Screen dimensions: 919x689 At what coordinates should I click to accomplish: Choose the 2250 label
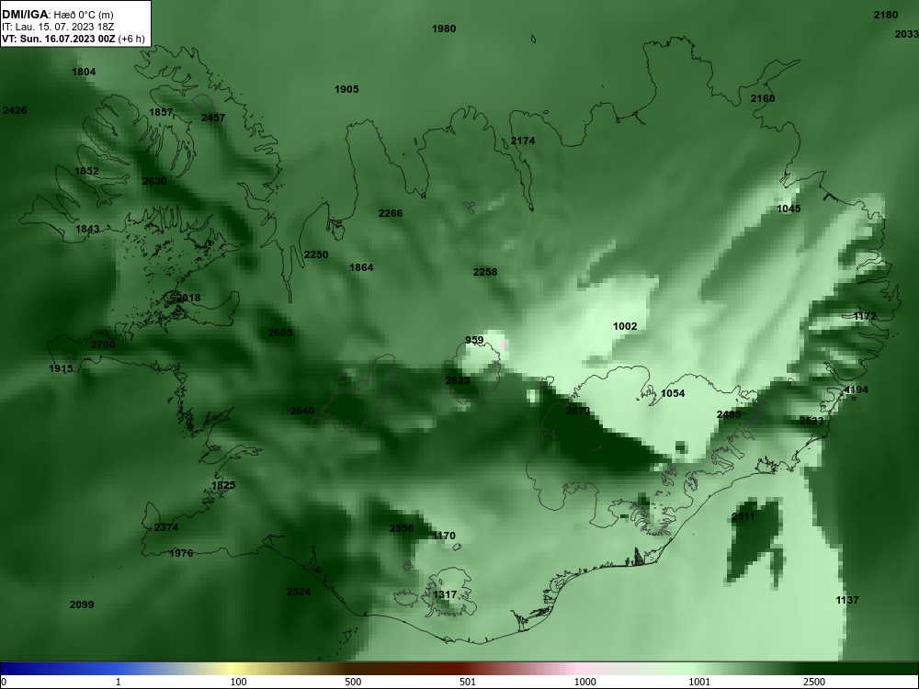(316, 254)
